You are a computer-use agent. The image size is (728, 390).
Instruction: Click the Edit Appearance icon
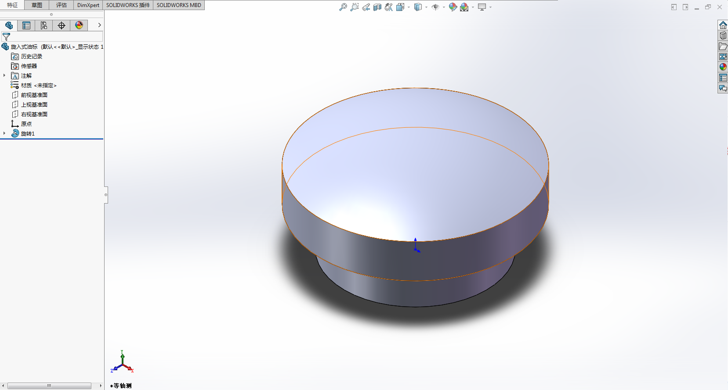[x=453, y=7]
